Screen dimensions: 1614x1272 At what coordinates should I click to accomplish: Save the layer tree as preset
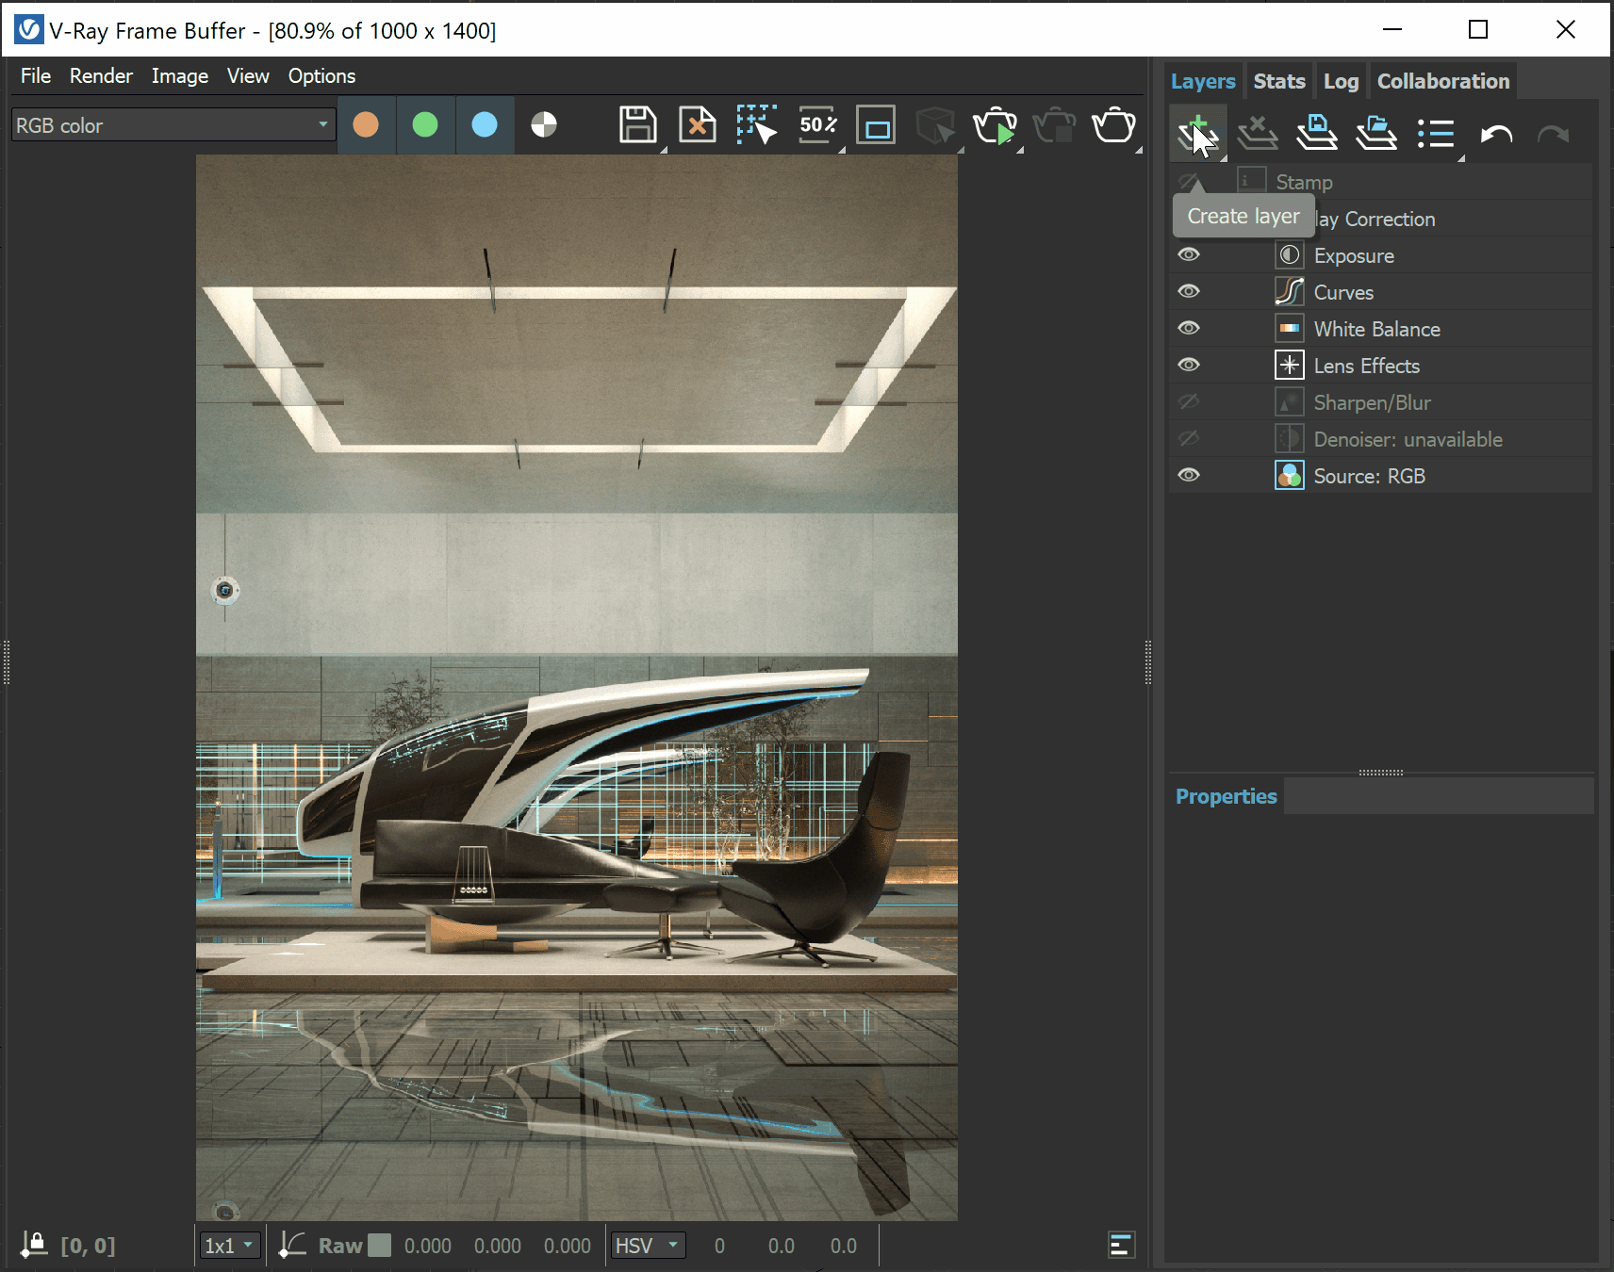pyautogui.click(x=1317, y=132)
